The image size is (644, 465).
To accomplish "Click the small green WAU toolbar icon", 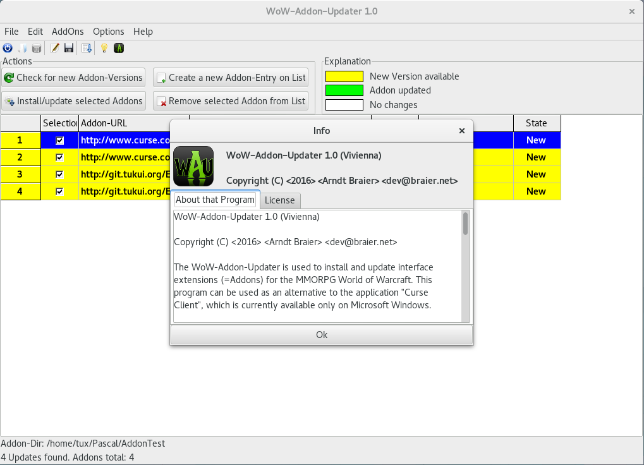I will (119, 49).
